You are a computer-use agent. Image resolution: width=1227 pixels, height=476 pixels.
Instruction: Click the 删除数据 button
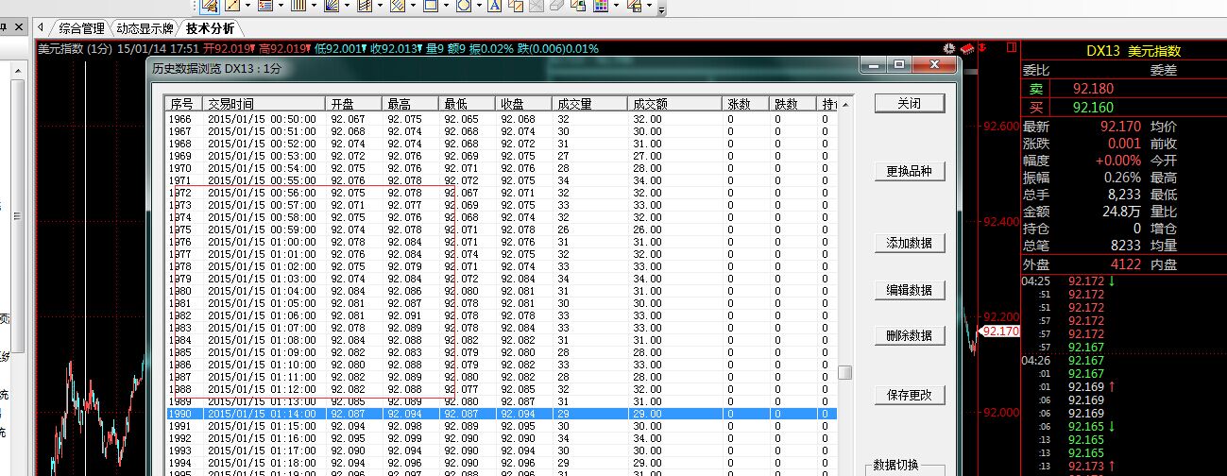[909, 336]
